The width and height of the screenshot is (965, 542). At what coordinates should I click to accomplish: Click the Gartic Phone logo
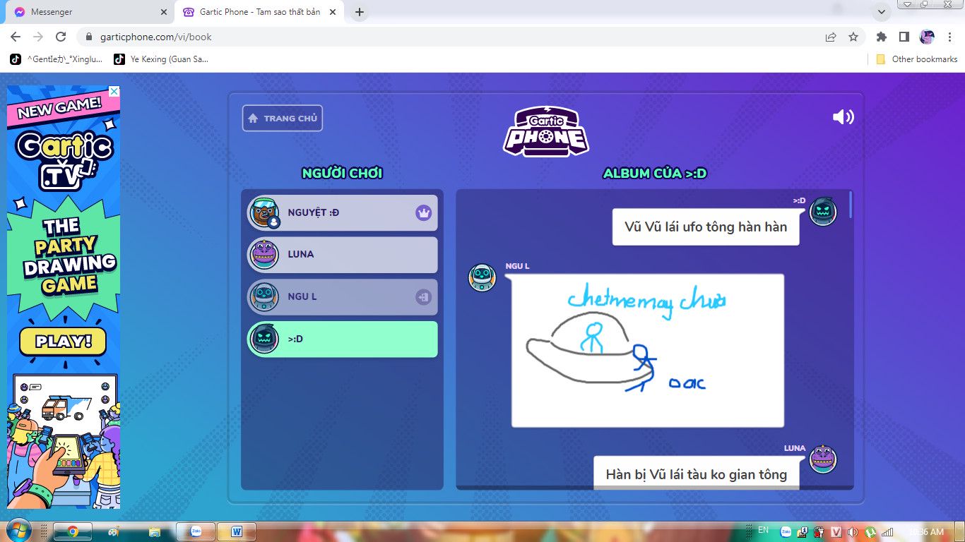[546, 131]
